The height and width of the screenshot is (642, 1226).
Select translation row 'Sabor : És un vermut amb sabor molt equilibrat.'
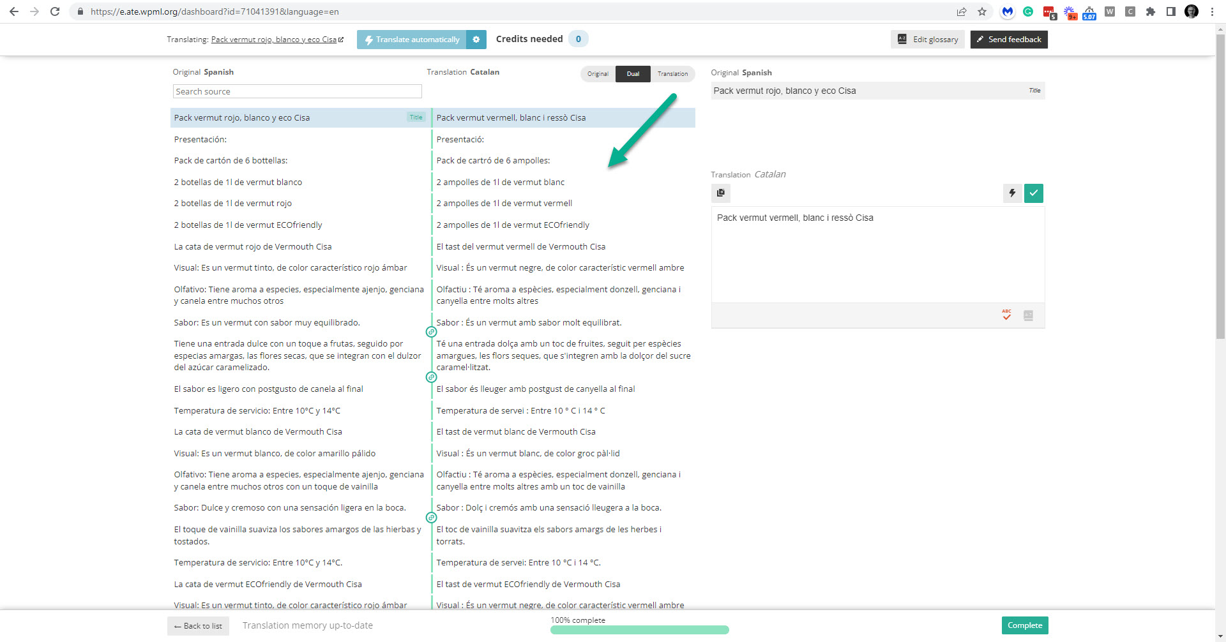[564, 322]
